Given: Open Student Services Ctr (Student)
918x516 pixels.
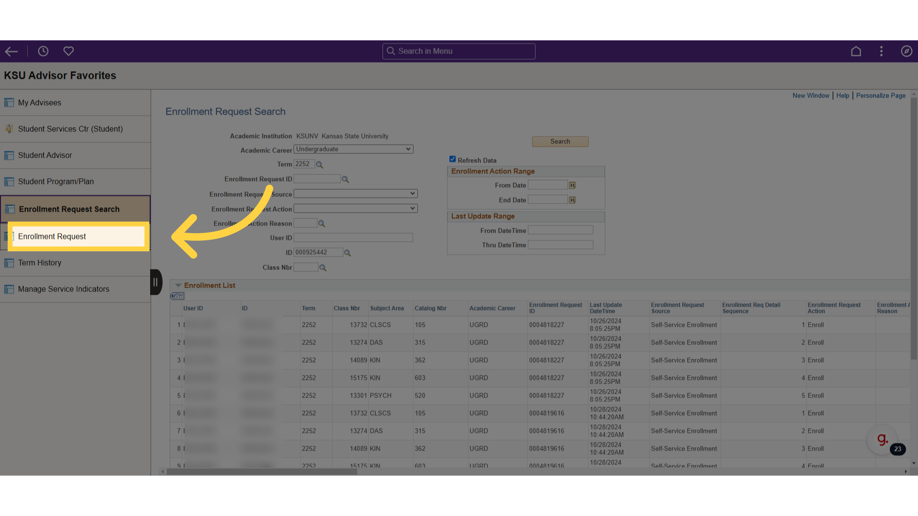Looking at the screenshot, I should [75, 129].
